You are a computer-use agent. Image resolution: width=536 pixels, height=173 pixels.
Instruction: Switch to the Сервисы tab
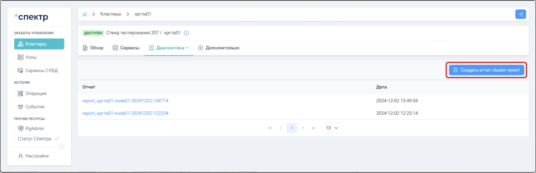tap(126, 48)
